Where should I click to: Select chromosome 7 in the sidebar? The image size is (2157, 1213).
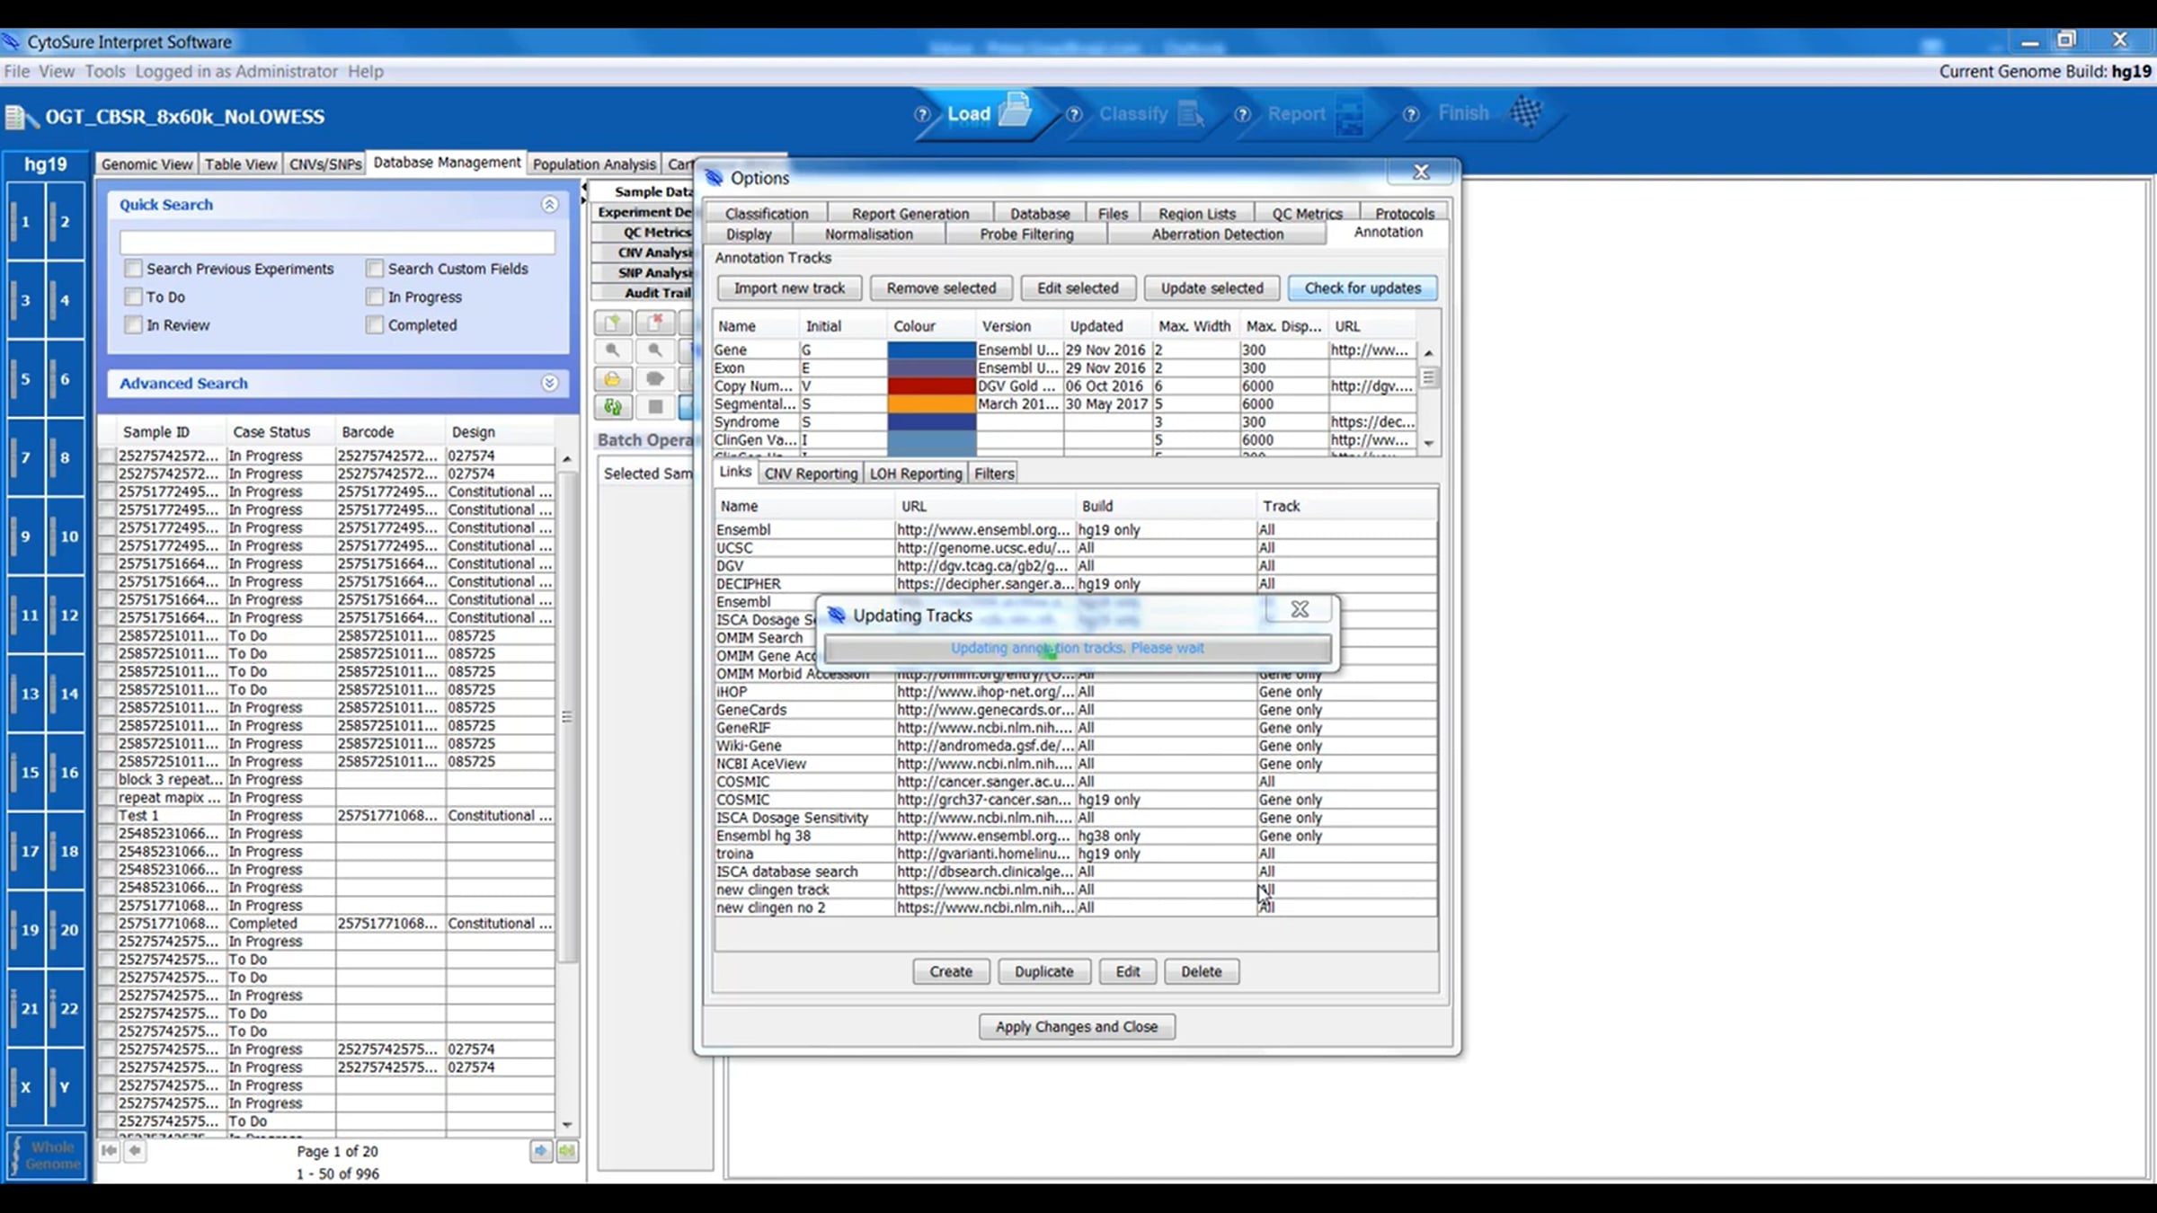click(25, 457)
